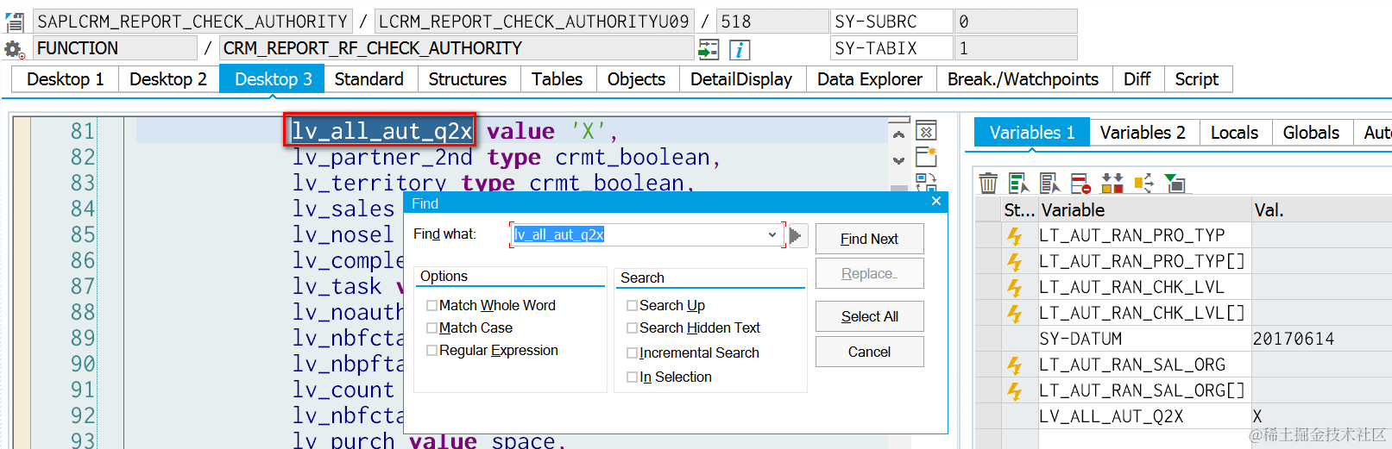The height and width of the screenshot is (449, 1392).
Task: Click the lightning icon for LT_AUT_RAN_SAL_ORG
Action: click(1016, 365)
